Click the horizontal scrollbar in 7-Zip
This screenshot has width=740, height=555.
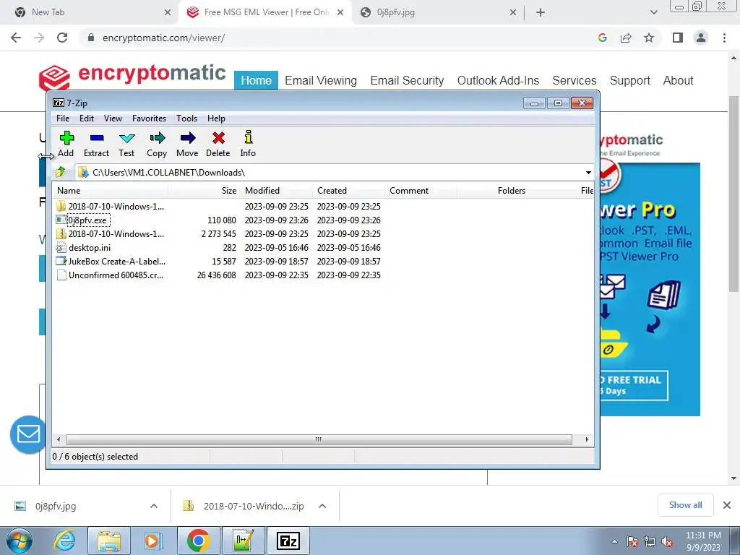click(x=319, y=439)
